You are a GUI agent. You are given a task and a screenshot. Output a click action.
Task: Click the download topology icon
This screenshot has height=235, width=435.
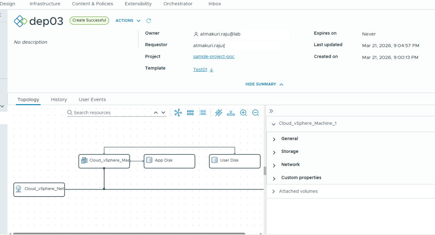231,113
